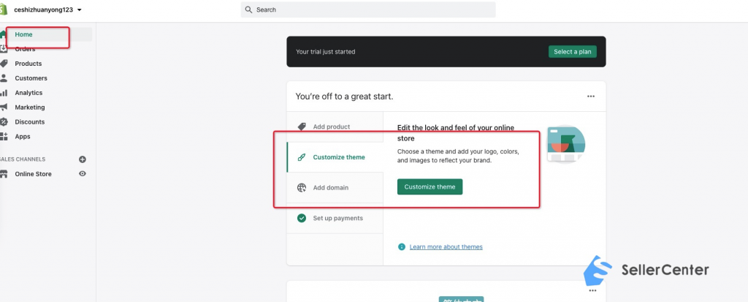Open three-dot menu on lower card
The height and width of the screenshot is (302, 748).
tap(592, 290)
